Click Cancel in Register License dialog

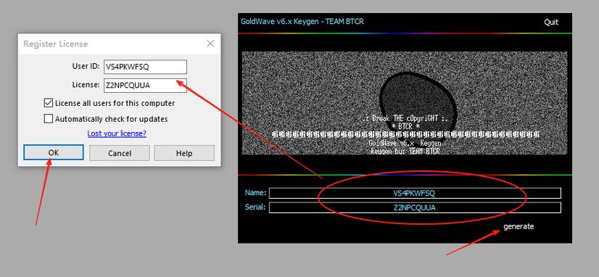click(x=120, y=153)
